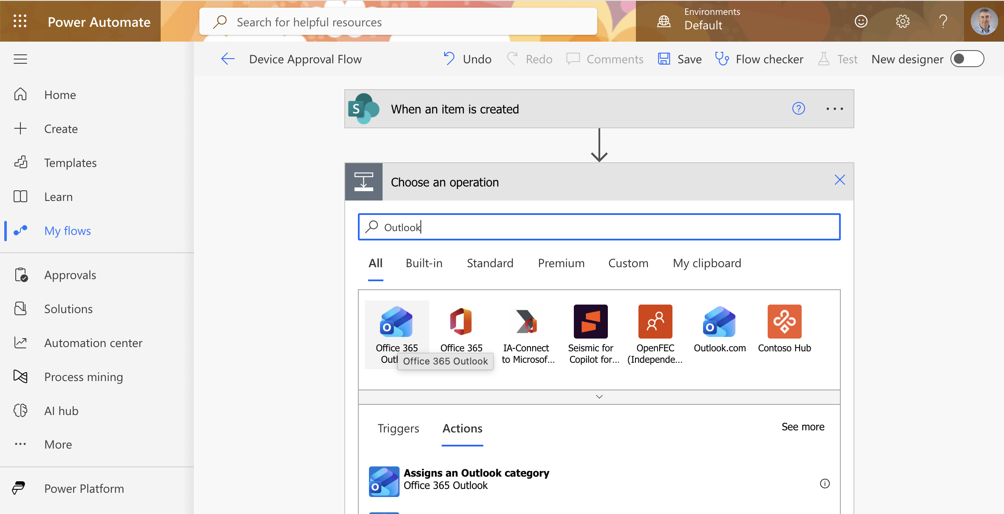Click Undo in the toolbar
The height and width of the screenshot is (514, 1004).
(467, 59)
